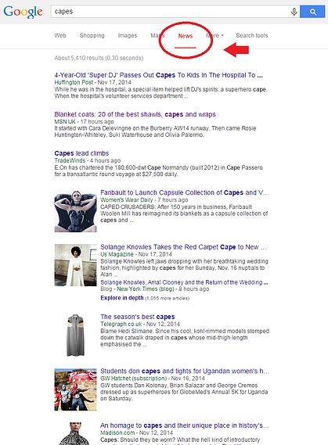Open Blanket coats best shawls article link

point(135,114)
